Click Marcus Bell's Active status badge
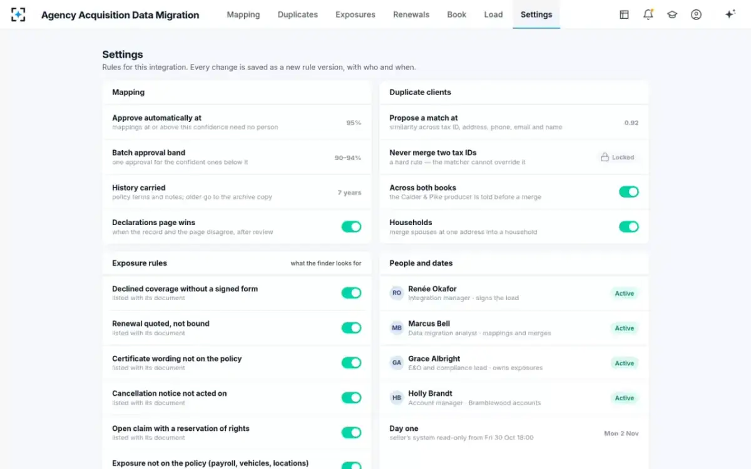 click(625, 328)
